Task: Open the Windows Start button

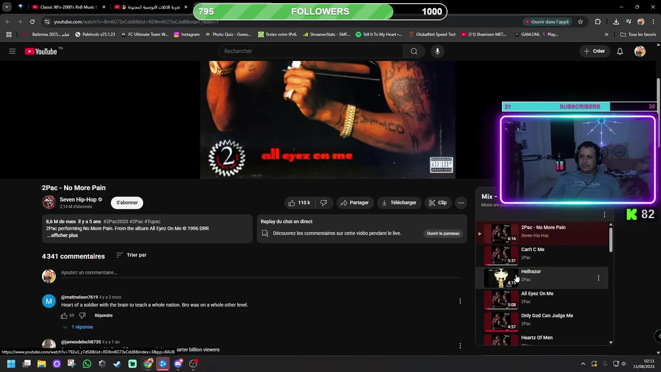Action: tap(11, 364)
